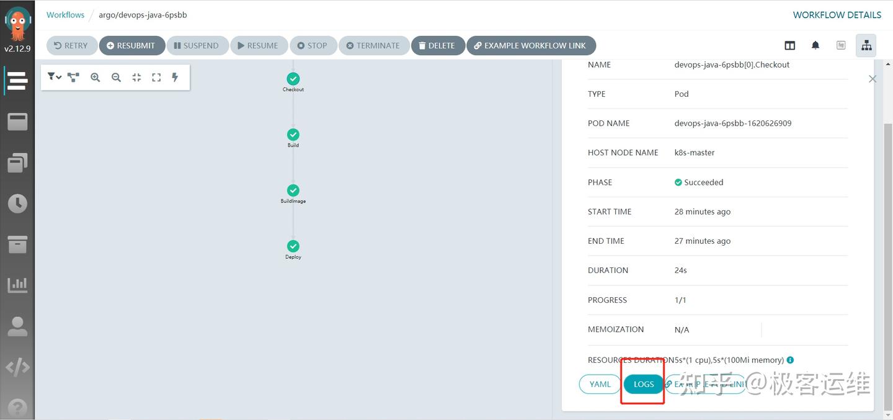Click the User profile icon in sidebar

click(x=18, y=326)
